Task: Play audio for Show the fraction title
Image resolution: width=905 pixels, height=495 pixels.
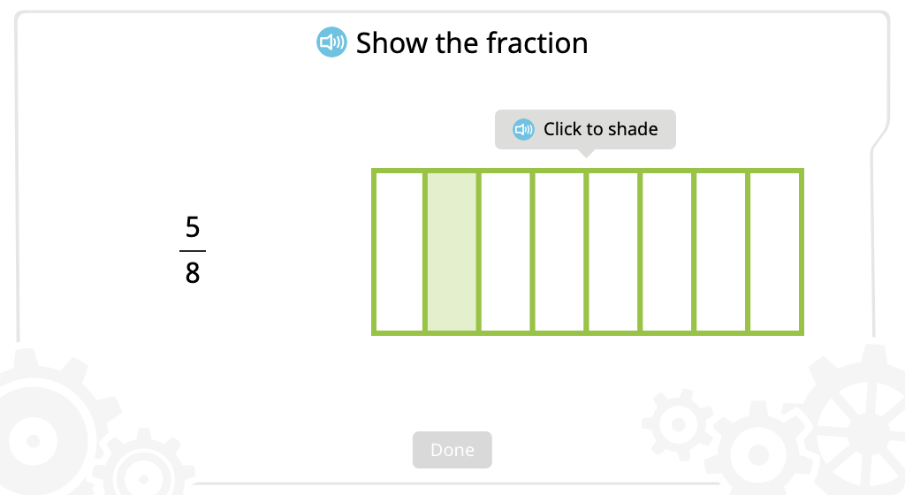Action: pos(332,42)
